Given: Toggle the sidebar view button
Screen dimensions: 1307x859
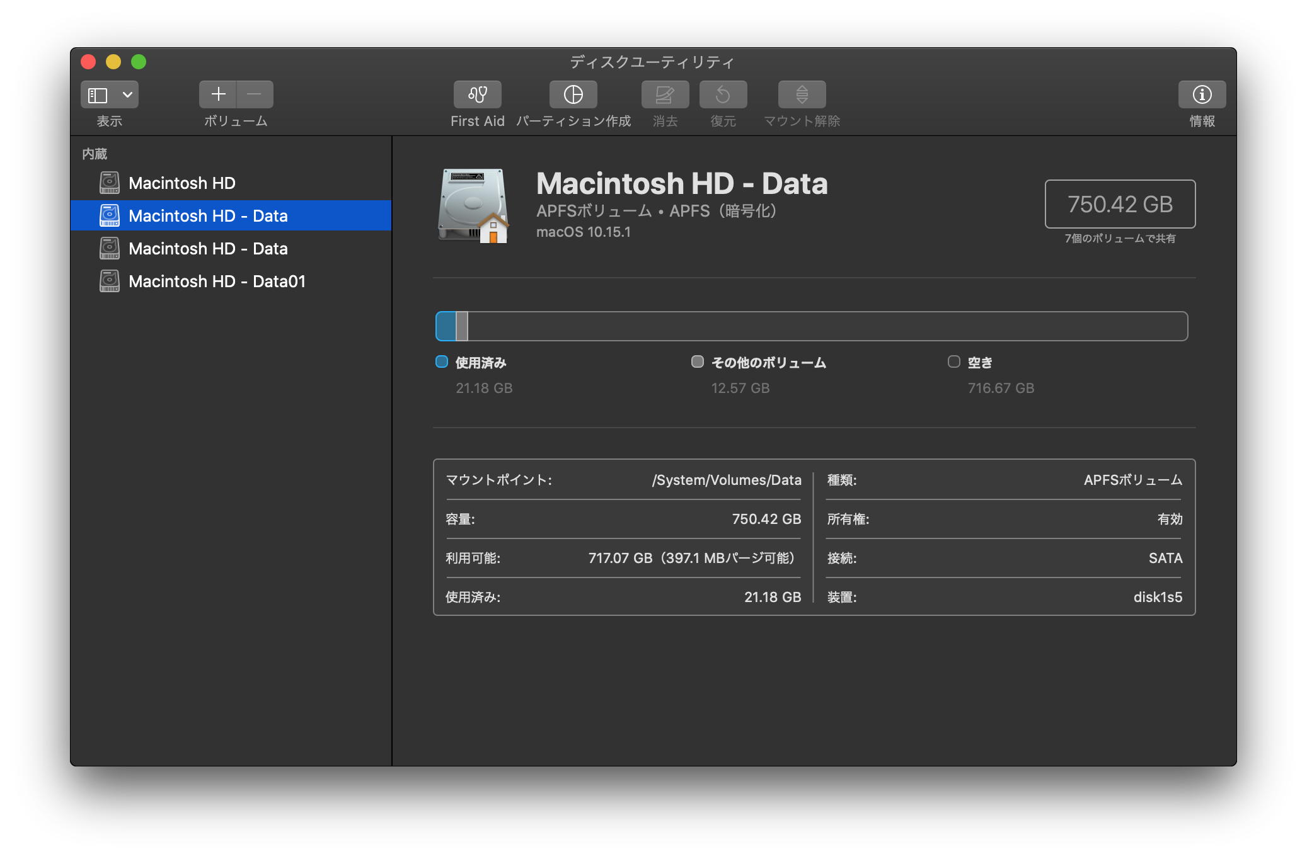Looking at the screenshot, I should click(98, 94).
